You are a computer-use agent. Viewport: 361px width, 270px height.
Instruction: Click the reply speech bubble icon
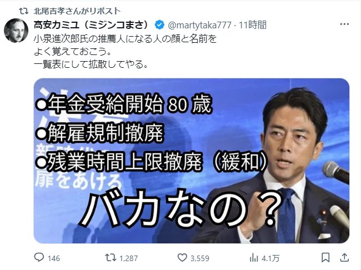pos(39,257)
